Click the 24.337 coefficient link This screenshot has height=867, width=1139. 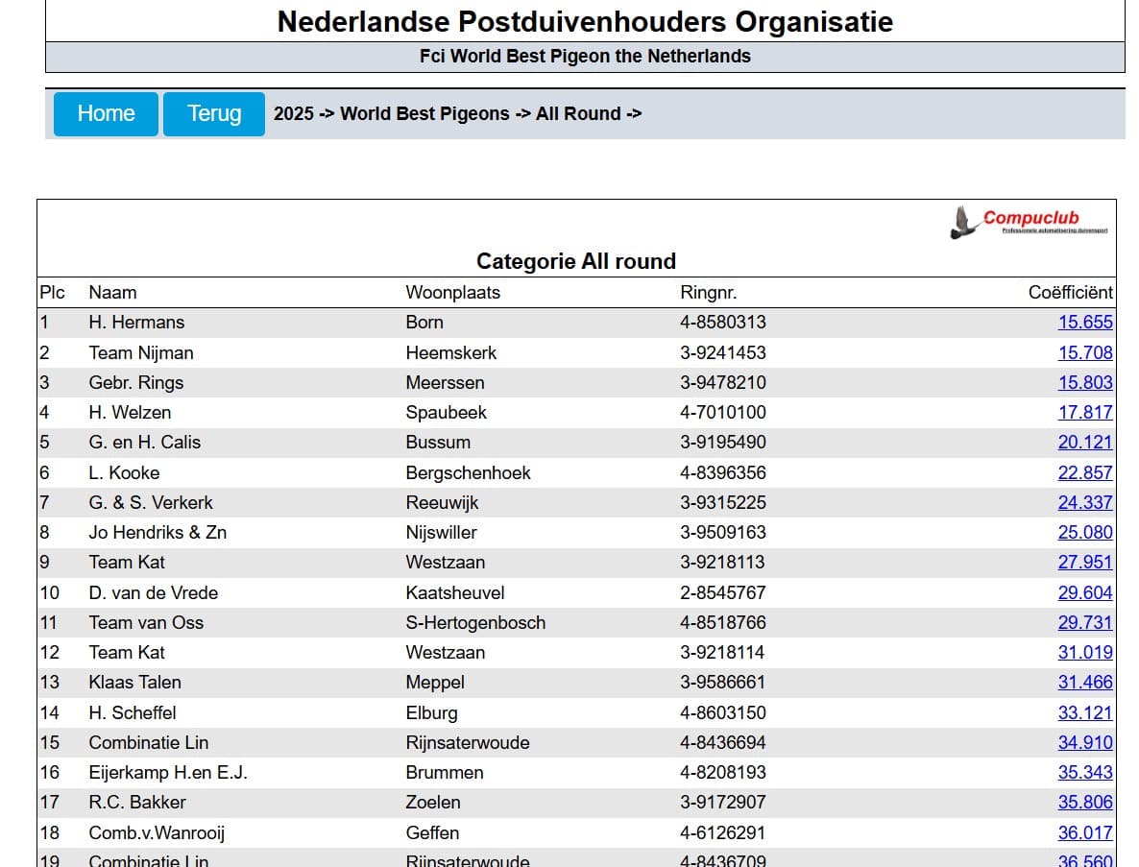coord(1085,502)
